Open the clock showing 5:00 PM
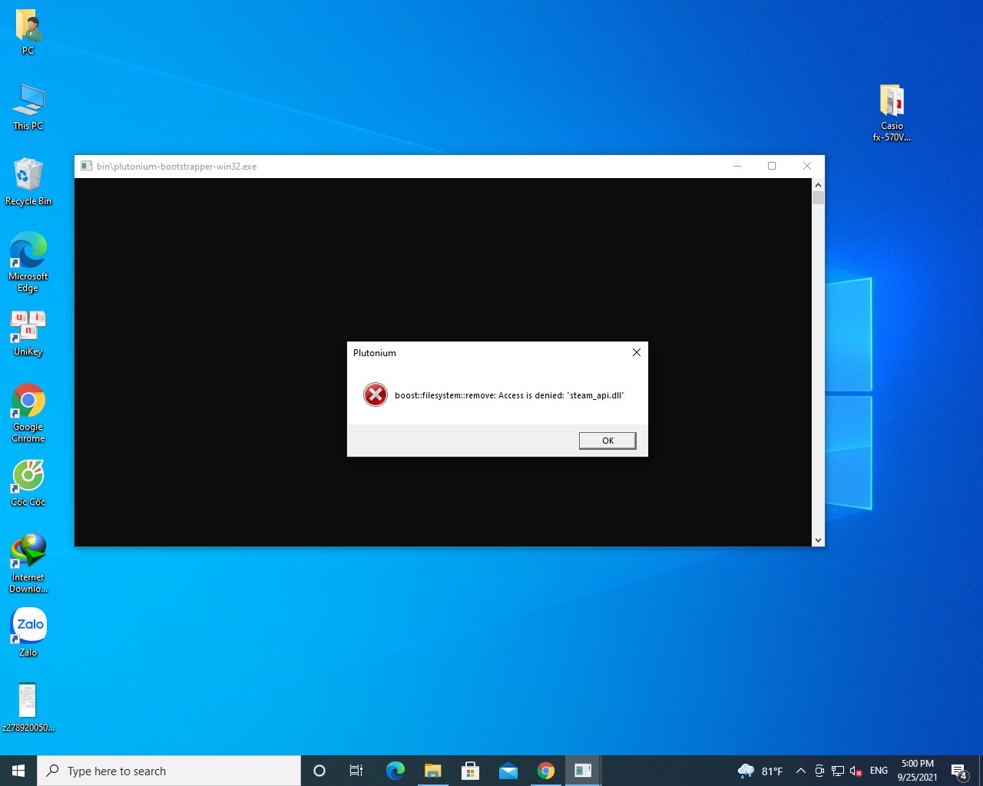This screenshot has height=786, width=983. point(917,771)
